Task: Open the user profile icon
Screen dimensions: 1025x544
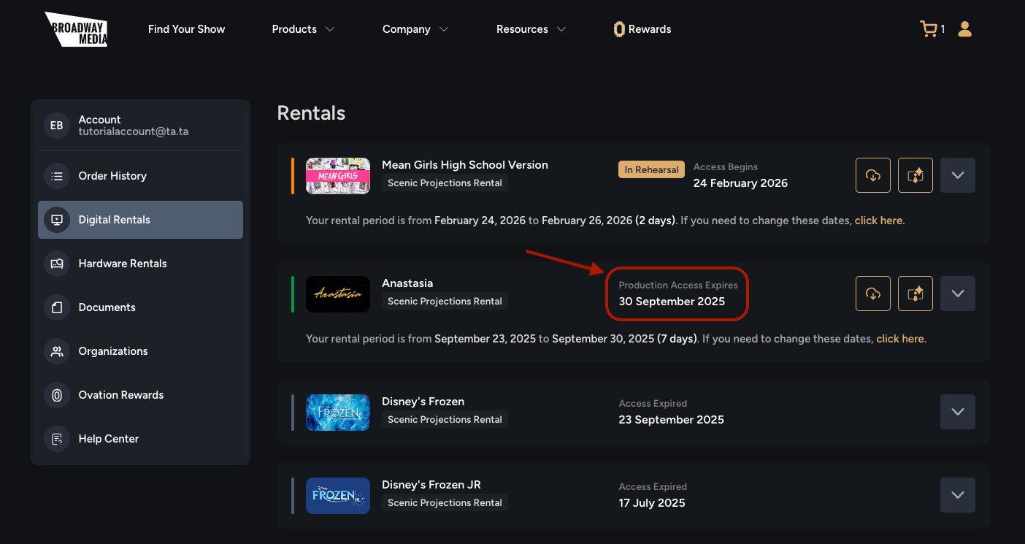Action: 964,29
